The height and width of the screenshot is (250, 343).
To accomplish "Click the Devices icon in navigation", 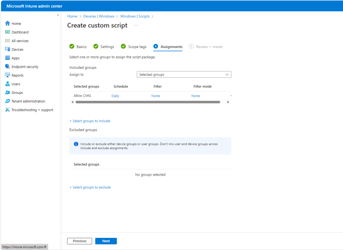I will click(8, 49).
